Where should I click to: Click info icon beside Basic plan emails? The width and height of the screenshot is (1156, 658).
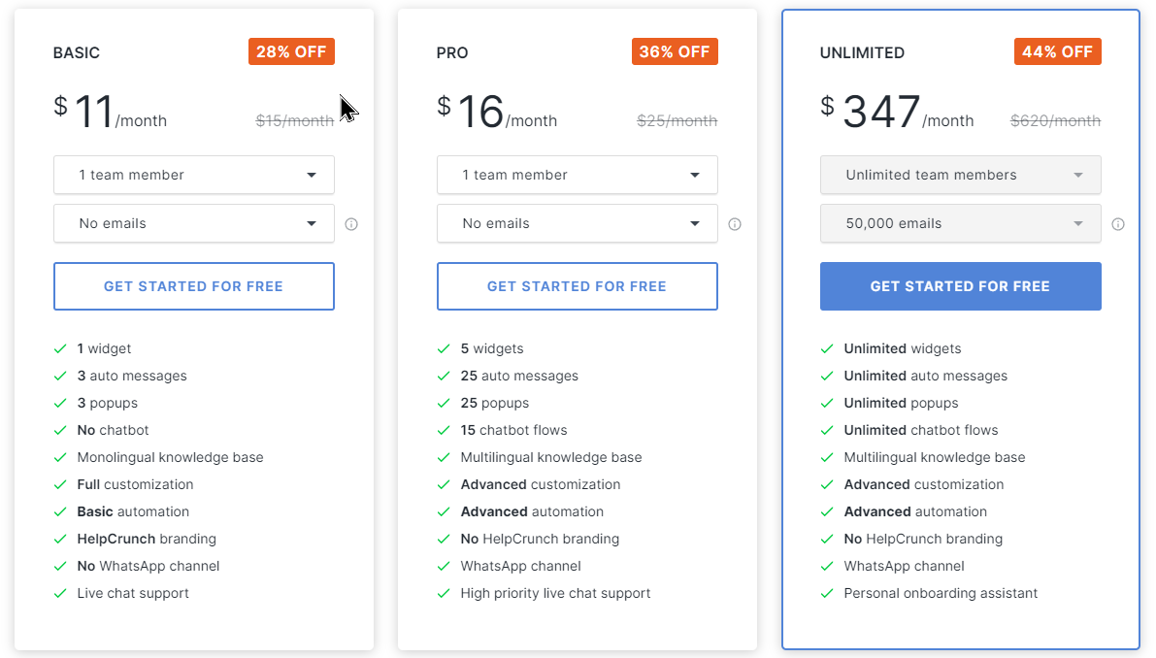click(351, 224)
